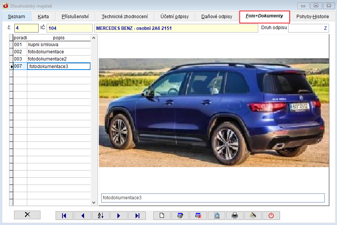Click the order cell '007'
The height and width of the screenshot is (225, 337).
[20, 66]
